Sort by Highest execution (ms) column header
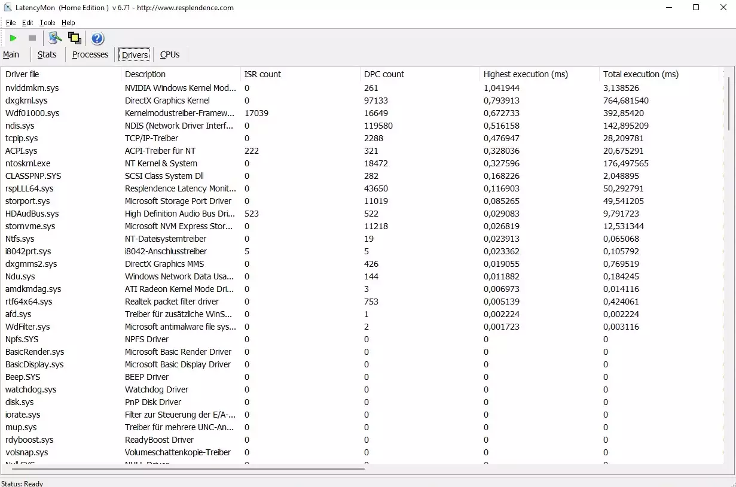 [x=526, y=74]
